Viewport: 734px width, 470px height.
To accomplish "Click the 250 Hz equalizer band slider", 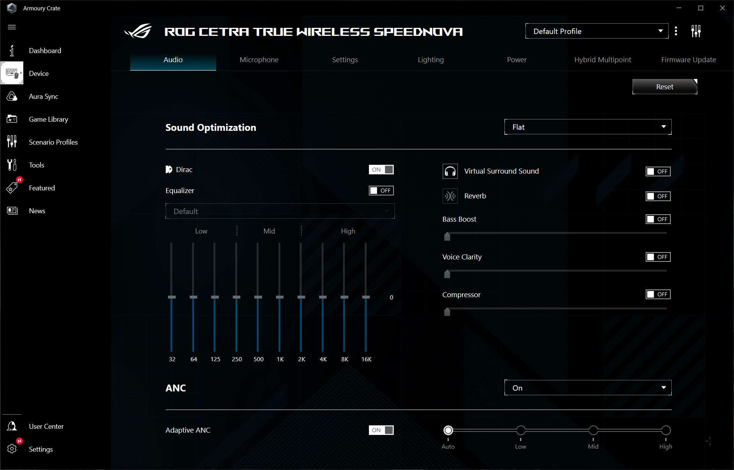I will pos(236,297).
